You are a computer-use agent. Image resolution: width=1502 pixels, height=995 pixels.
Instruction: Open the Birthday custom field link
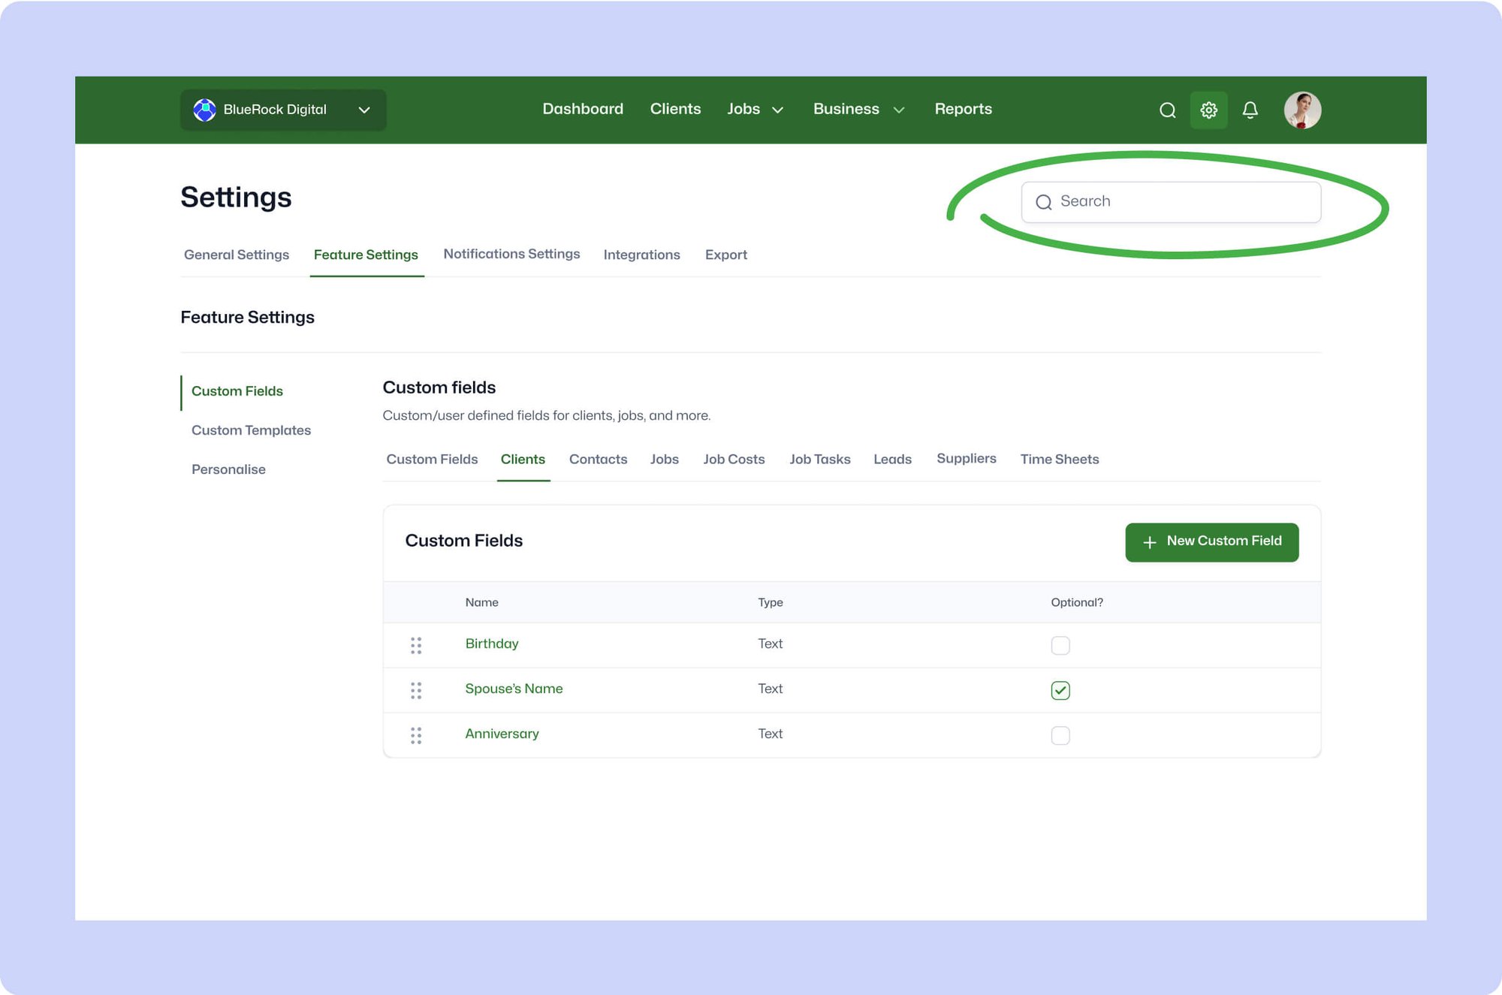pos(491,644)
